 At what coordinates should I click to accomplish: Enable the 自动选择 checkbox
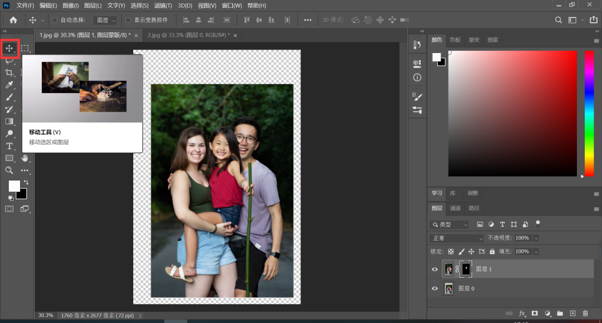[55, 20]
